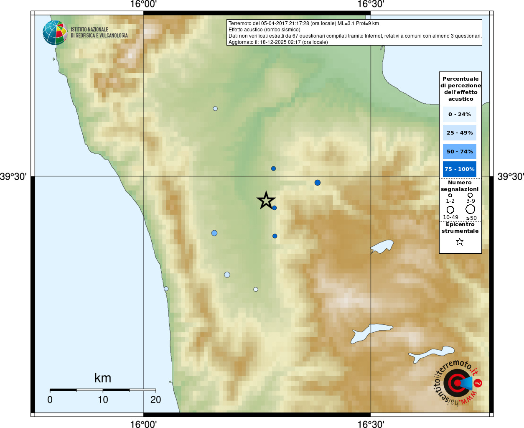Screen dimensions: 524x428
Task: Click the 50 - 74% legend swatch
Action: coord(460,151)
